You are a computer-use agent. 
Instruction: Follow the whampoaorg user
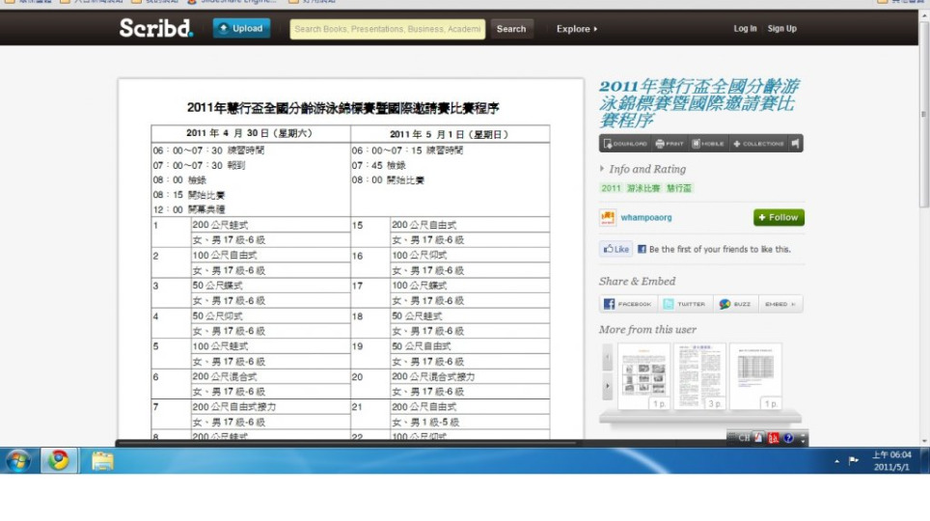coord(779,218)
